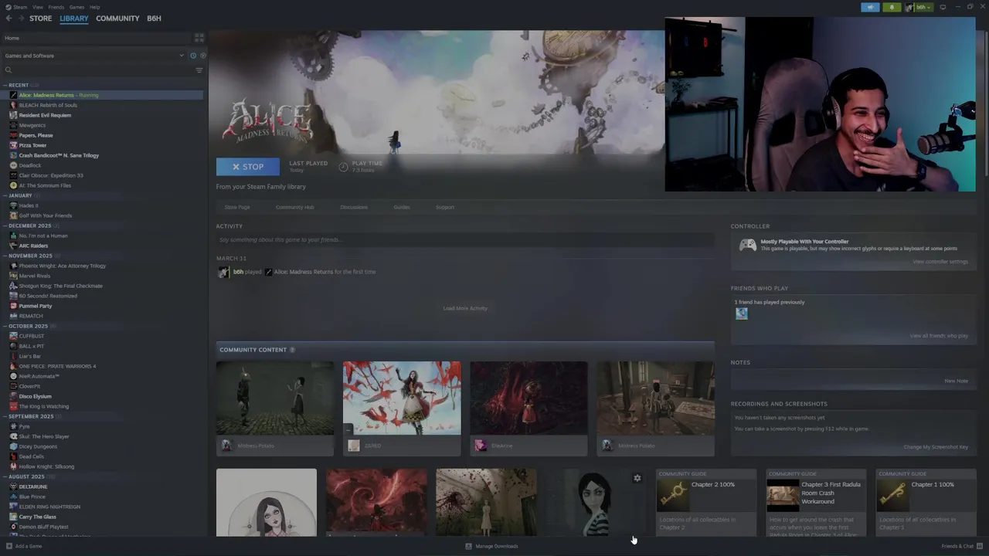Open the Community Hub link
Image resolution: width=989 pixels, height=556 pixels.
[x=294, y=207]
